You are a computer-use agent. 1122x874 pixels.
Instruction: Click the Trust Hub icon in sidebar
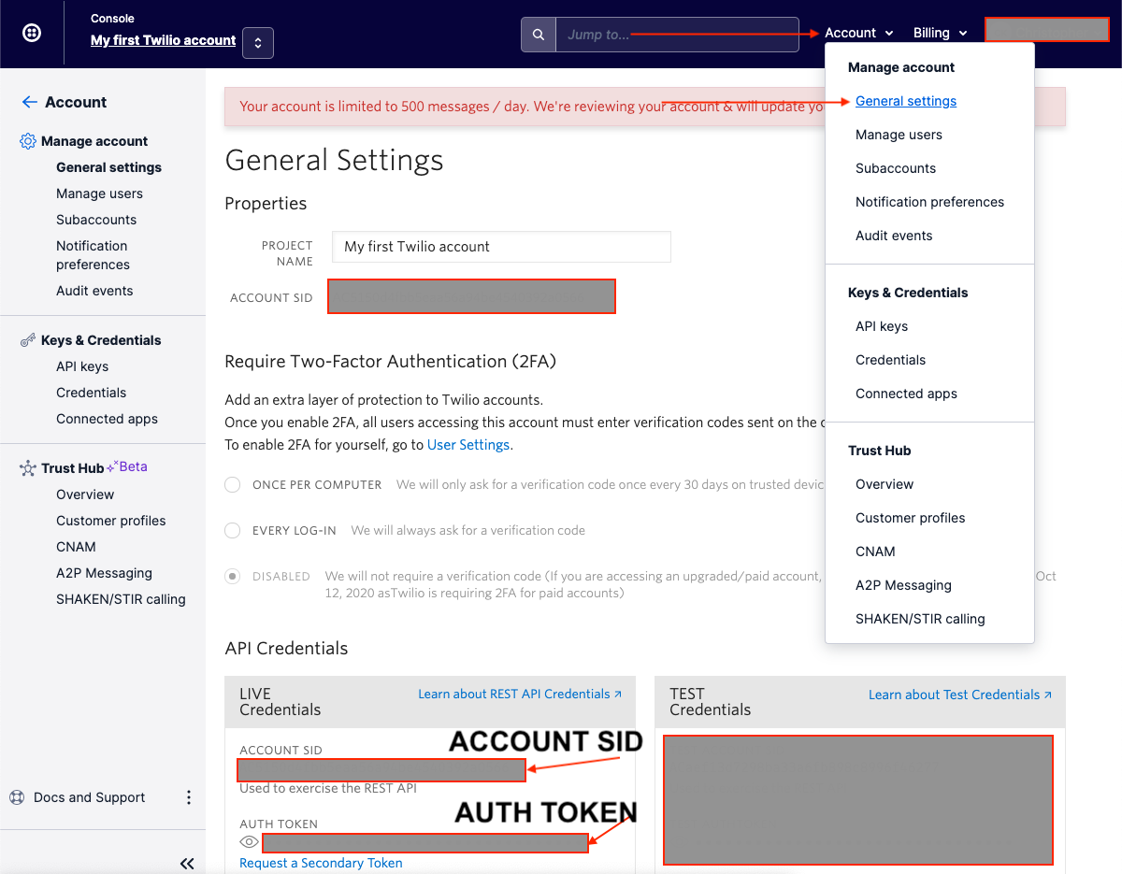coord(28,468)
